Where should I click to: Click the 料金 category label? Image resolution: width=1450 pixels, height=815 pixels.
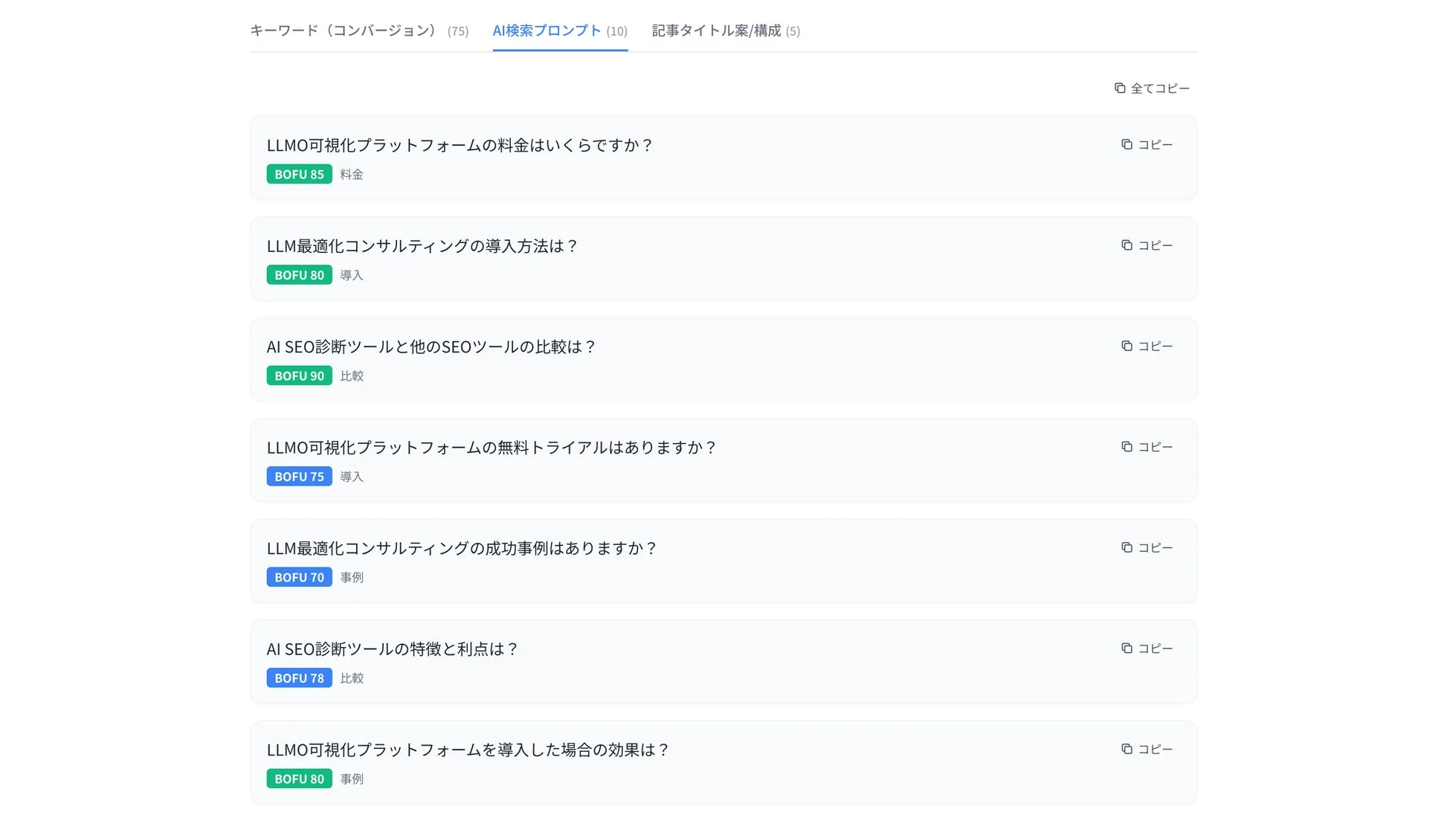pos(351,174)
